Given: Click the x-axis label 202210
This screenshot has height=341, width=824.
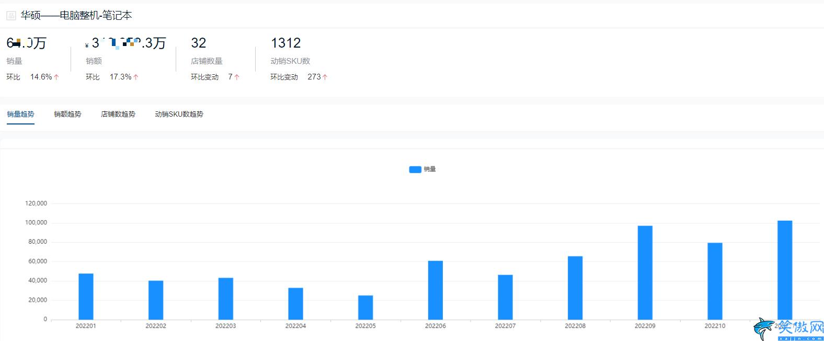Looking at the screenshot, I should 715,326.
